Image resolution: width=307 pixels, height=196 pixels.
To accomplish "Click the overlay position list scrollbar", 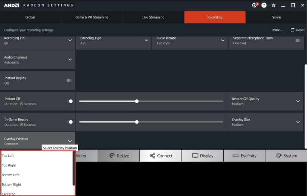I will pyautogui.click(x=74, y=168).
